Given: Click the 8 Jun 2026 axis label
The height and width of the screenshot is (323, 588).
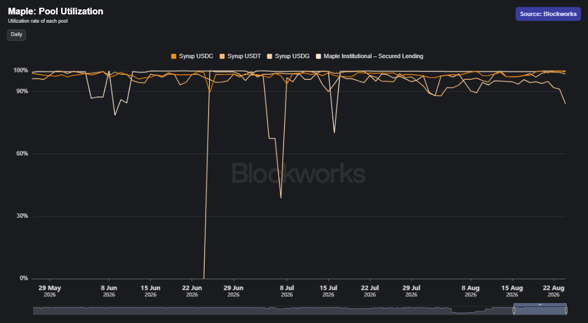Looking at the screenshot, I should (x=109, y=291).
